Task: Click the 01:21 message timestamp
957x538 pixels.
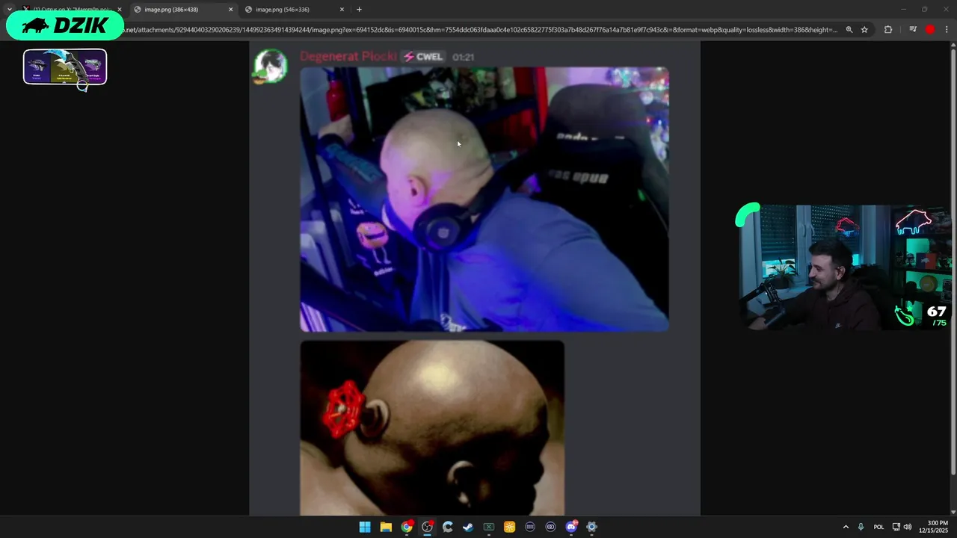Action: click(463, 58)
